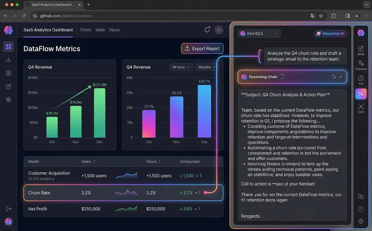Select the SaaS Analytics Dashboard tab

(x=48, y=30)
